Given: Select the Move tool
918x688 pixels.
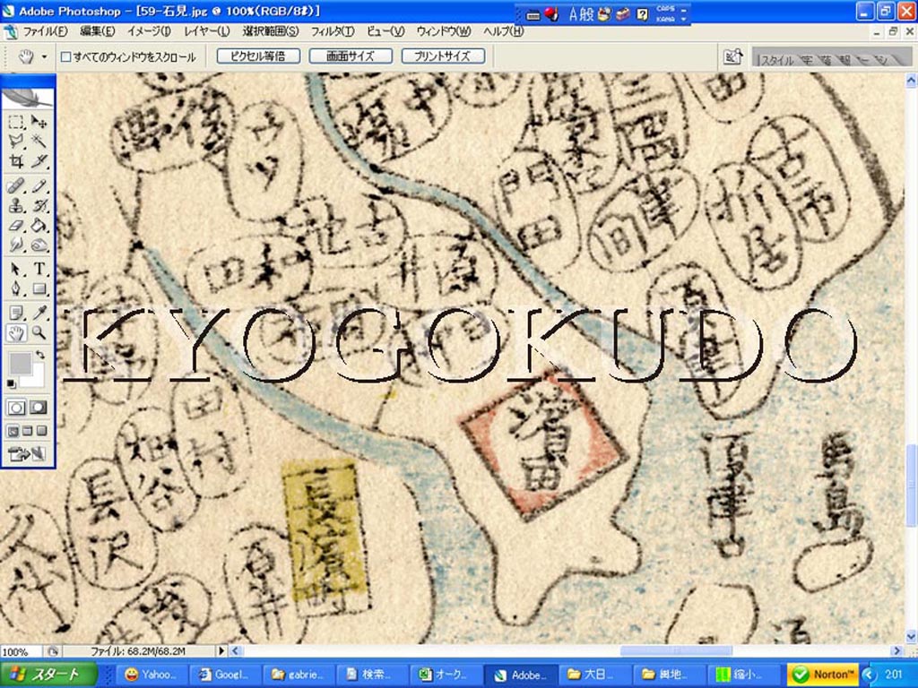Looking at the screenshot, I should 39,122.
